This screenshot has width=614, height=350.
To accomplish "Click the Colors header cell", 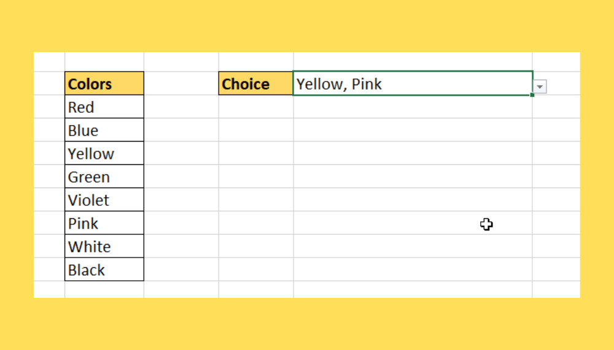I will pyautogui.click(x=104, y=83).
